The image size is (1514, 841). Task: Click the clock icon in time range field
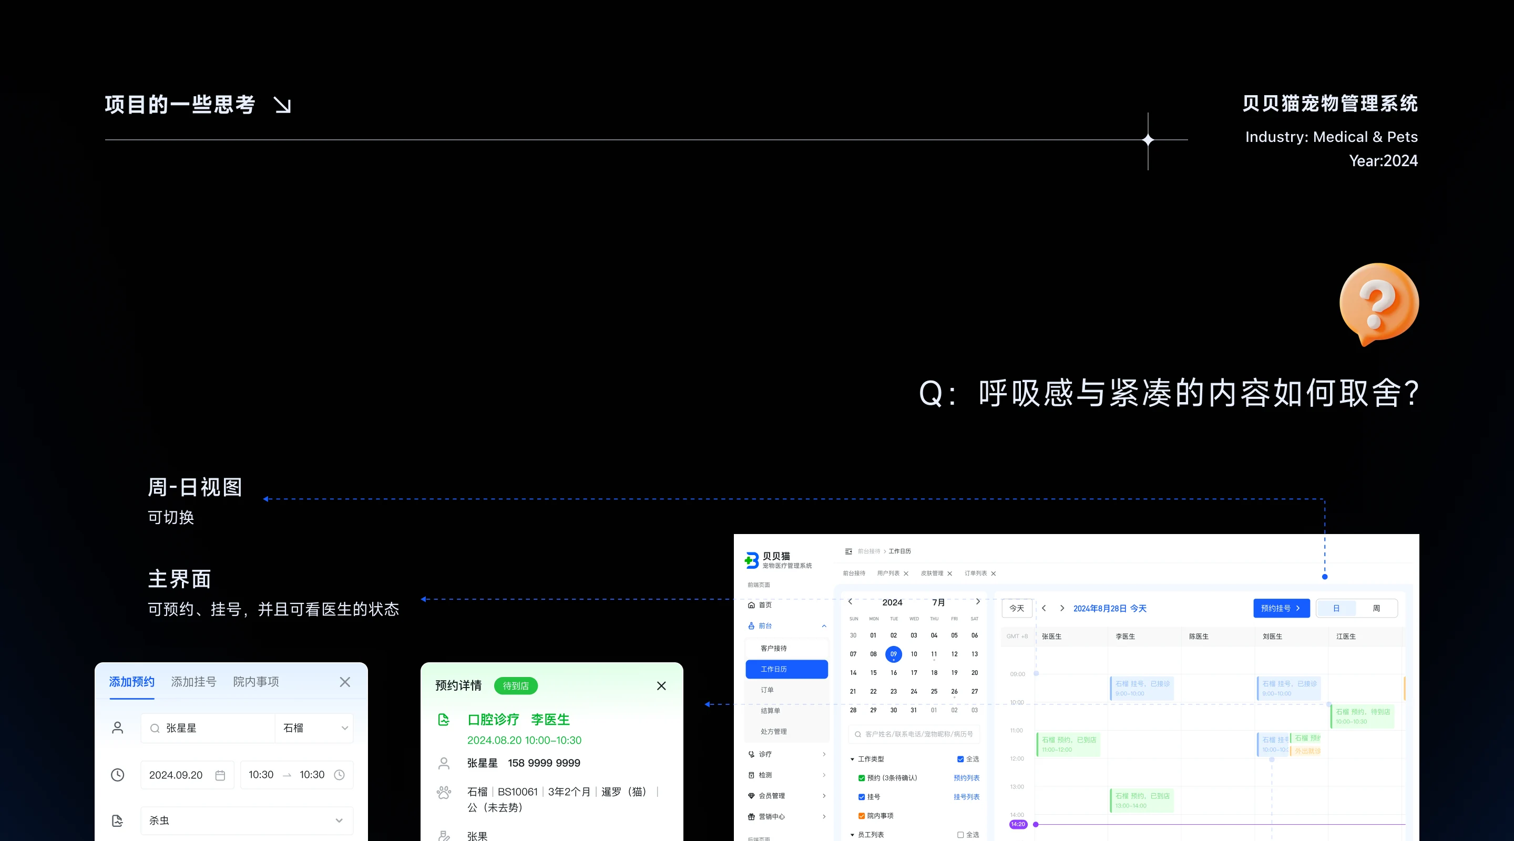pos(339,775)
